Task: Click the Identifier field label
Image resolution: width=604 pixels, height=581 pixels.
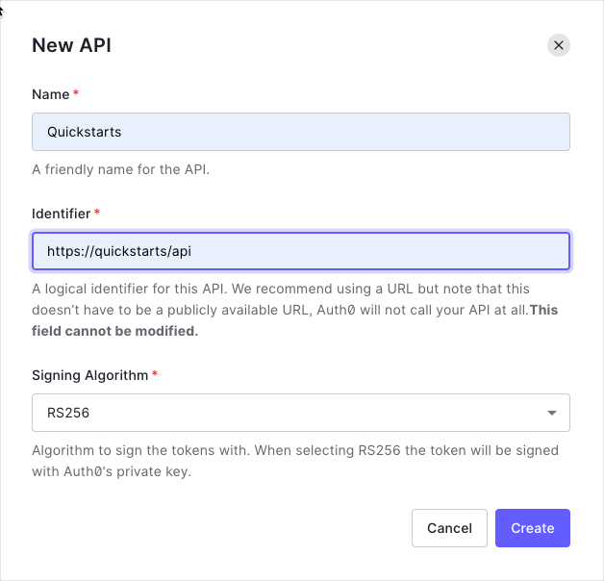Action: pos(61,214)
